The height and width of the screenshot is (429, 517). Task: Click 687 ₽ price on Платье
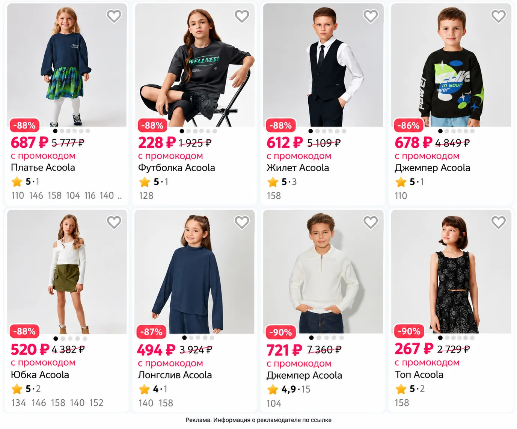(30, 142)
